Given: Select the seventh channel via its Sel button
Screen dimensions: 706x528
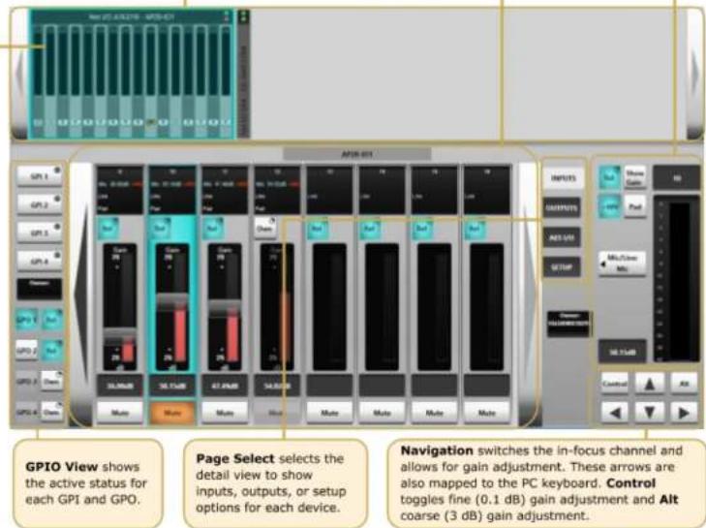Looking at the screenshot, I should point(422,228).
